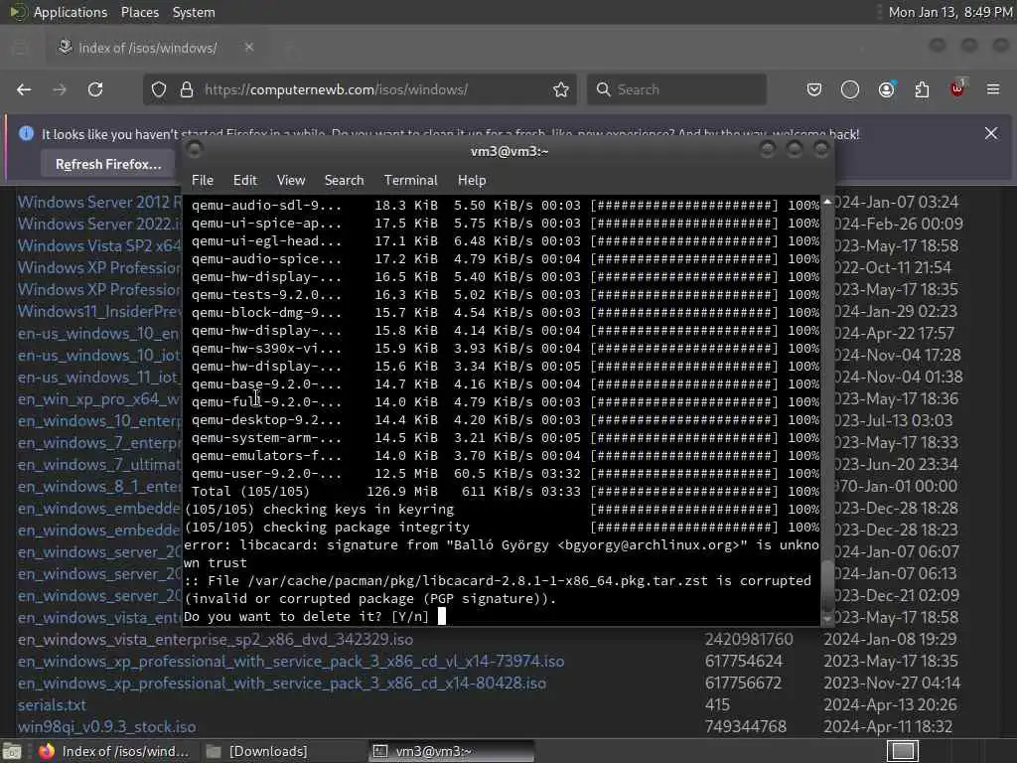Click the search magnifier icon
This screenshot has width=1017, height=763.
click(603, 89)
